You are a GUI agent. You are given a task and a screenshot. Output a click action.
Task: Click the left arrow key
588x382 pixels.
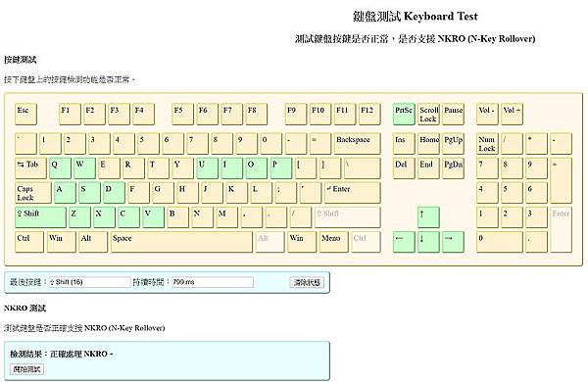coord(404,242)
